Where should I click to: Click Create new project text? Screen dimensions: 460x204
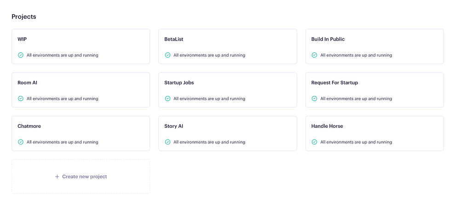click(85, 176)
